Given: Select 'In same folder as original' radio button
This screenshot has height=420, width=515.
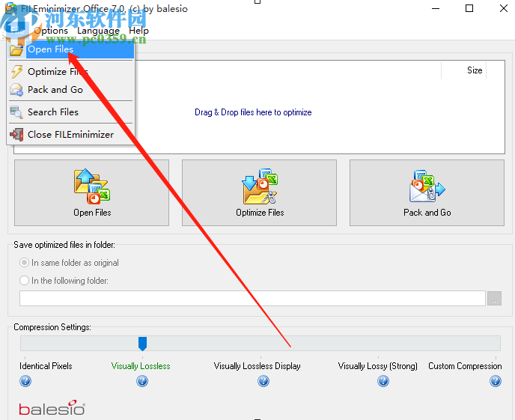Looking at the screenshot, I should coord(24,263).
